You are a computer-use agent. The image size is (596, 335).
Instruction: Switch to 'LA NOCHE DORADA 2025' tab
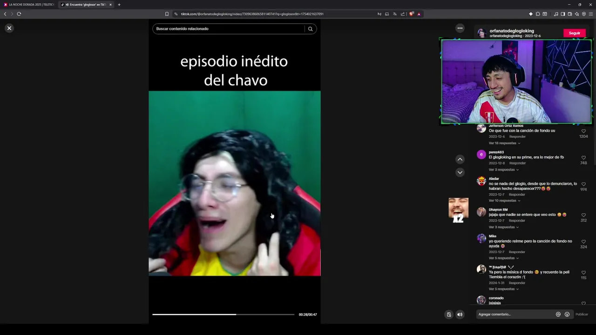29,5
